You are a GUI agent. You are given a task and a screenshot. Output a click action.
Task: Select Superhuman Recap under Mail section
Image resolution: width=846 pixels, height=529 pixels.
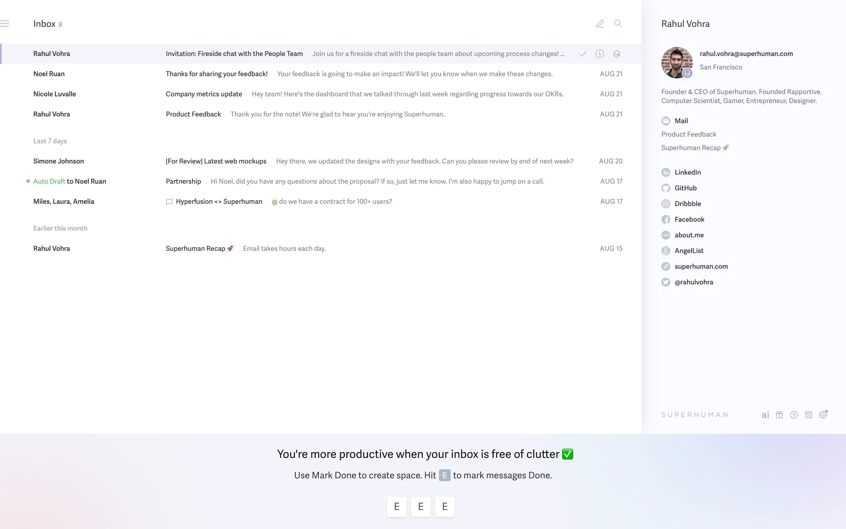(691, 148)
